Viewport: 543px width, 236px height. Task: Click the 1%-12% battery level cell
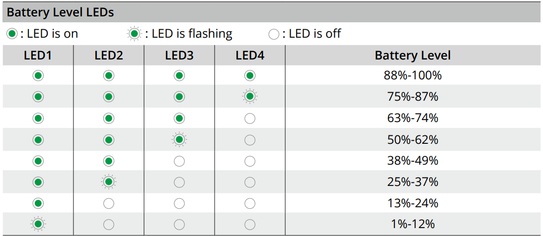pos(412,225)
